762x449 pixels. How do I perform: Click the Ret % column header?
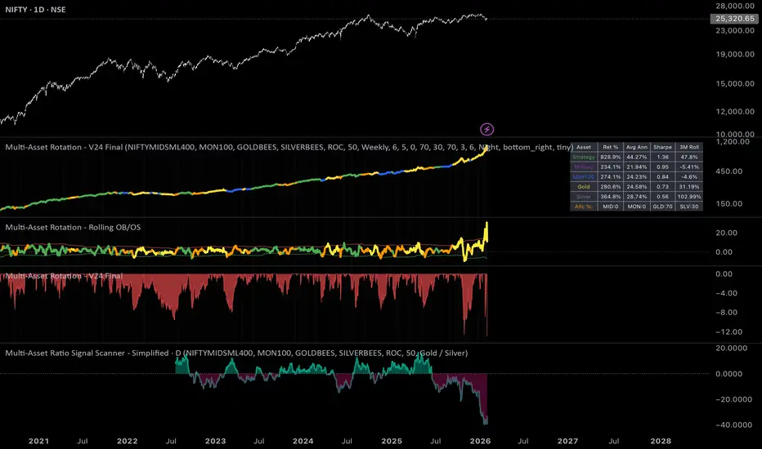click(611, 147)
